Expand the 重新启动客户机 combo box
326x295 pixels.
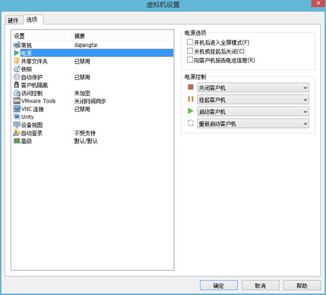click(253, 124)
